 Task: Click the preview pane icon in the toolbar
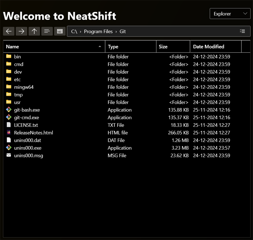(x=60, y=31)
